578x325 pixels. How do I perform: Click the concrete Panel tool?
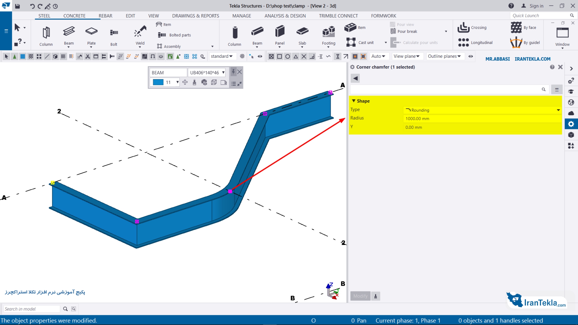(279, 36)
